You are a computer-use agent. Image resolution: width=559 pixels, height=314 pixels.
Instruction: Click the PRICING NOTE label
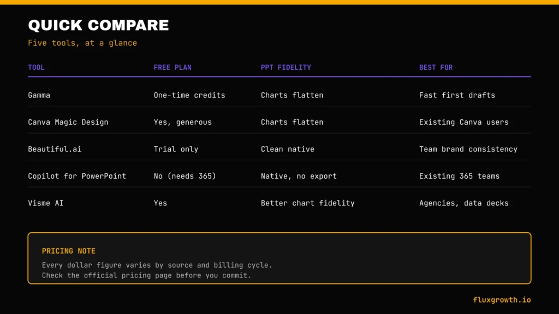click(69, 251)
